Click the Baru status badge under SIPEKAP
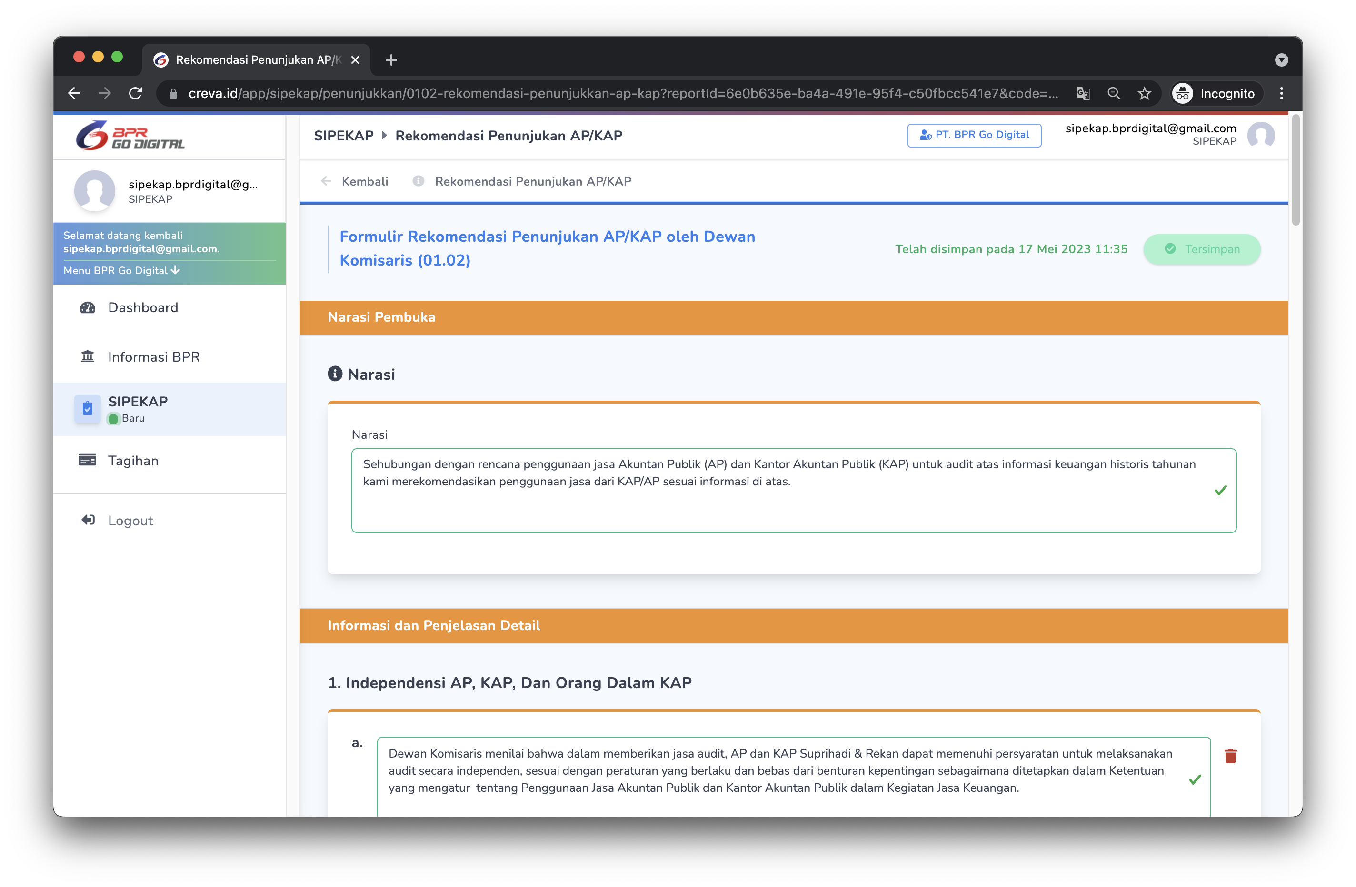 tap(127, 418)
